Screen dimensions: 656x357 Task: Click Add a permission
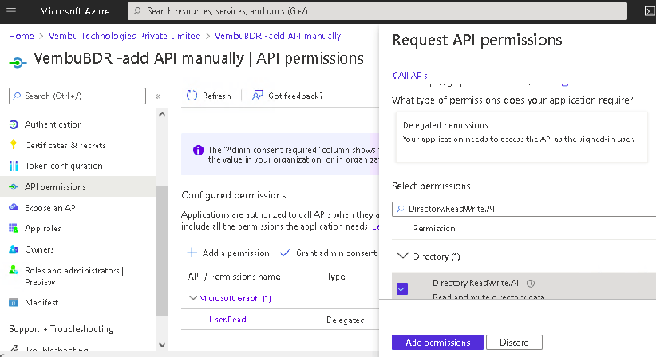pos(228,253)
